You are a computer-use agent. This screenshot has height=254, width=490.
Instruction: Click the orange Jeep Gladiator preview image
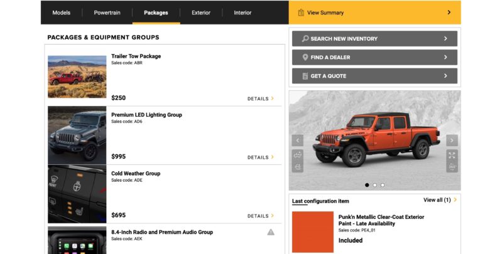click(x=376, y=139)
